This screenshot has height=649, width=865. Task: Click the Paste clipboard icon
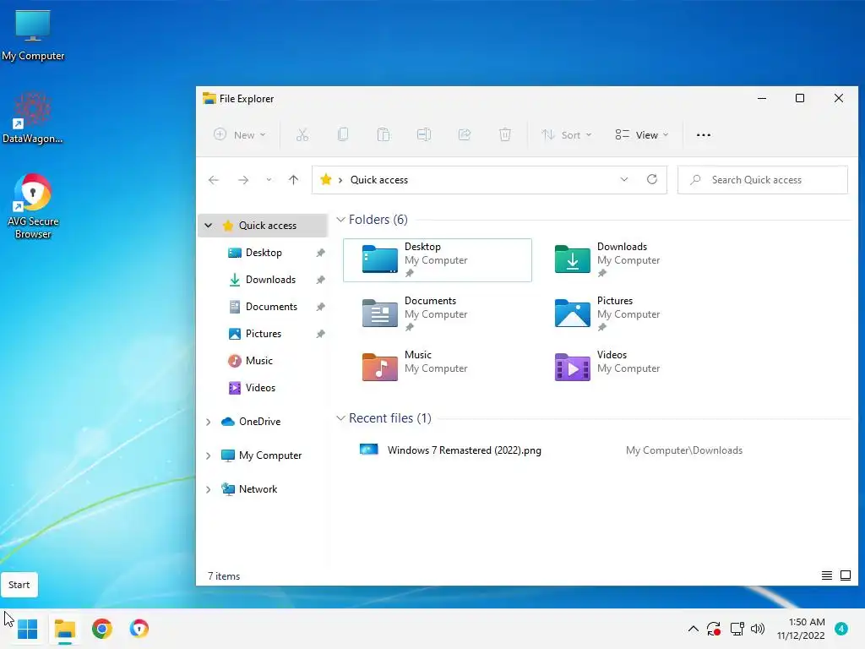(384, 134)
